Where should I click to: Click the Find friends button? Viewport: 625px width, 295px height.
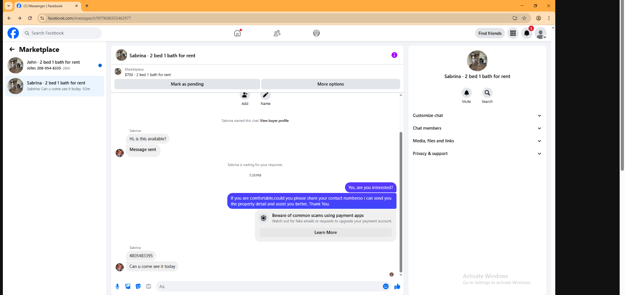click(490, 33)
